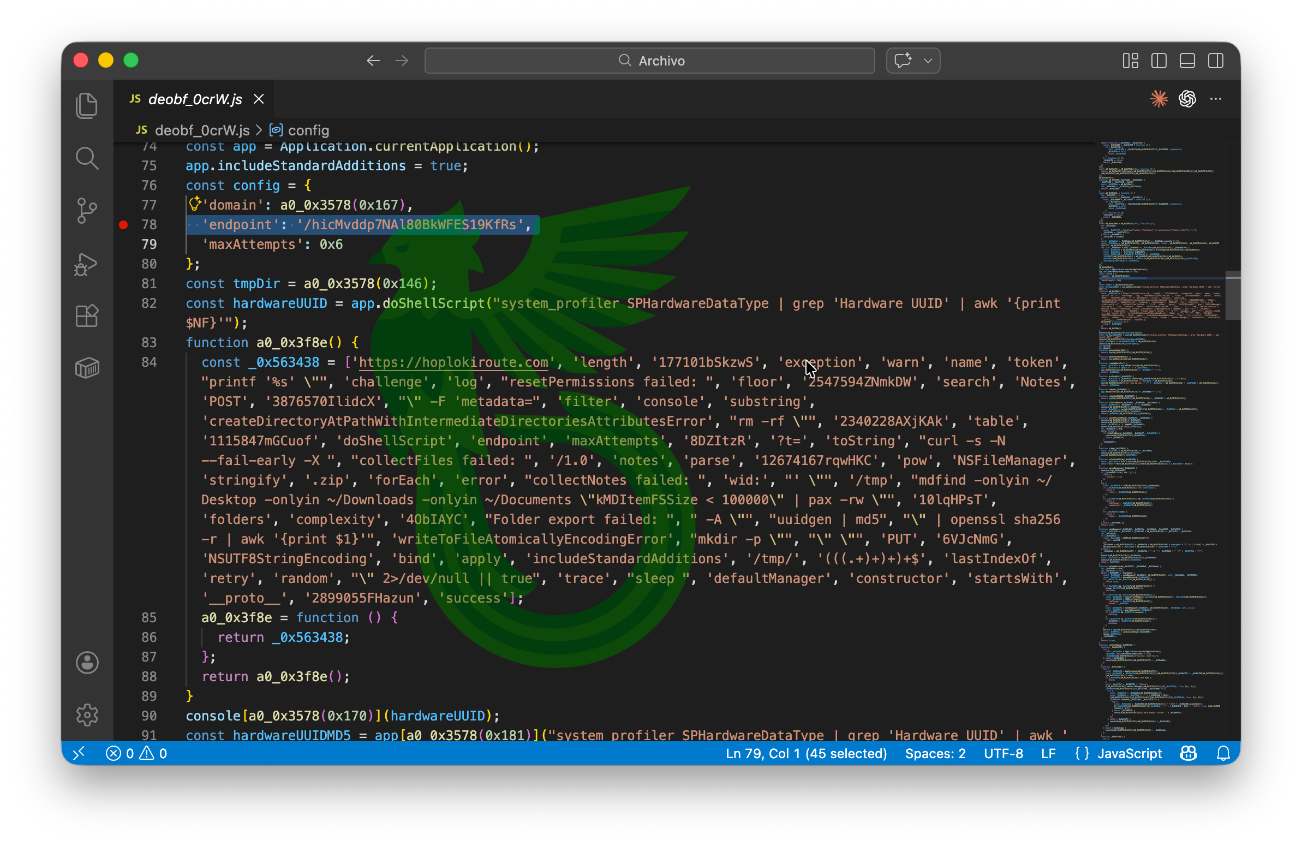Select the deobf_OcrW.js editor tab
This screenshot has height=846, width=1302.
pos(195,99)
